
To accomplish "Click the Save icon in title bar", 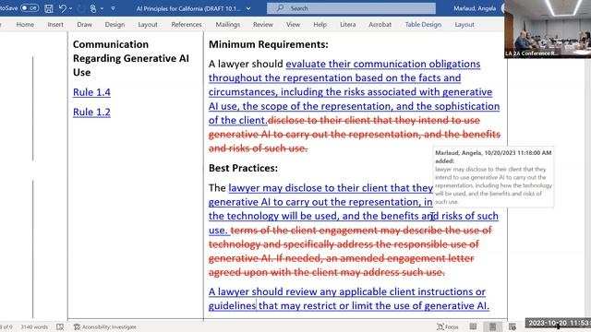I will [x=49, y=8].
